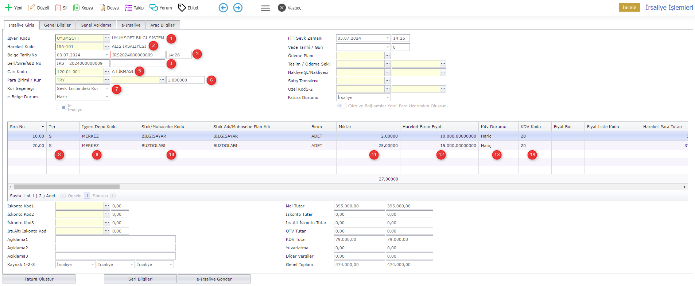Click previous page icon beside Önceki
The image size is (695, 286).
(x=63, y=196)
